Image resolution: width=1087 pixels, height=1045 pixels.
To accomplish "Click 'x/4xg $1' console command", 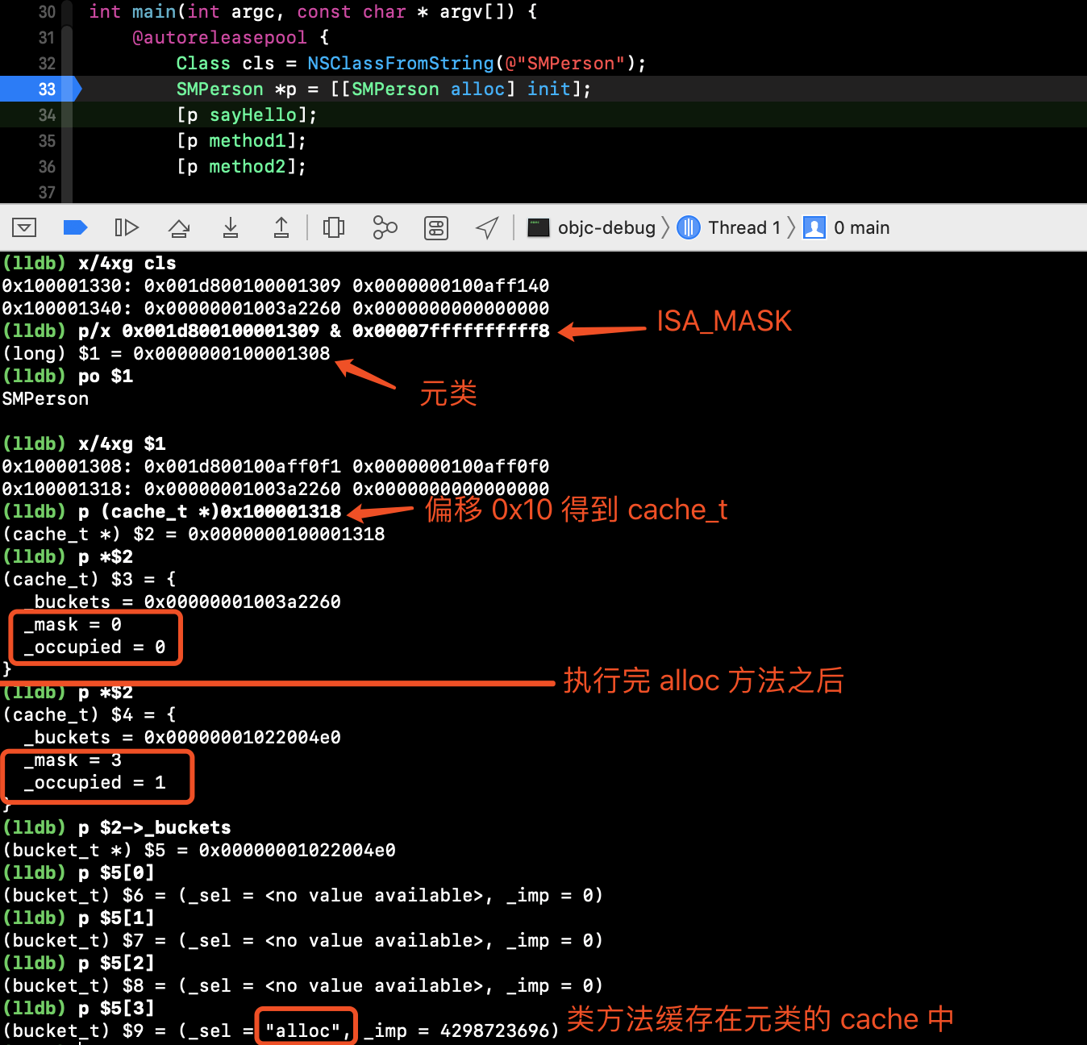I will point(122,444).
